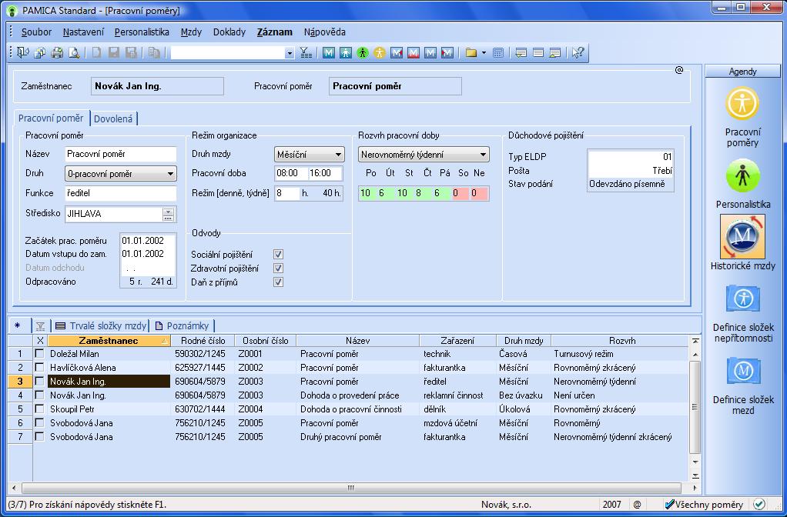The width and height of the screenshot is (787, 517).
Task: Click the print icon in toolbar
Action: pos(57,53)
